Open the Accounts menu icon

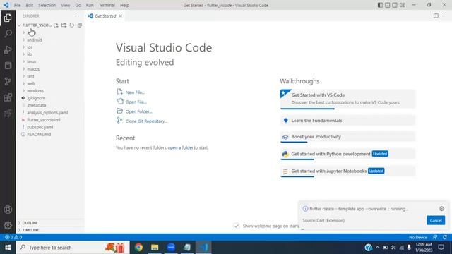pyautogui.click(x=8, y=210)
